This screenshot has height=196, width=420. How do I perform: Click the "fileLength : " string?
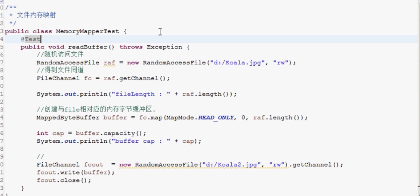141,94
